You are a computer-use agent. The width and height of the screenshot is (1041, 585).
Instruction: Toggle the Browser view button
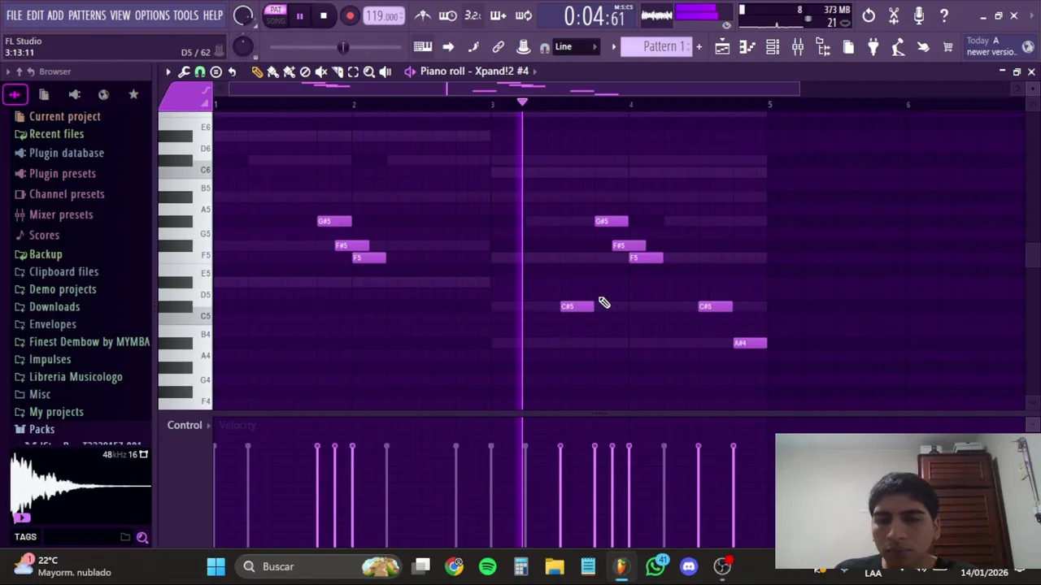click(x=823, y=47)
